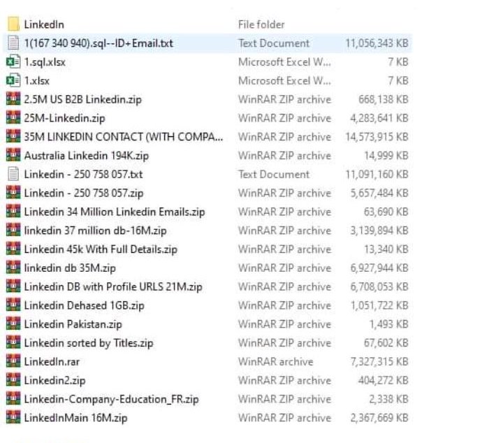This screenshot has width=503, height=443.
Task: Click the archive icon beside LinkedIn.rar
Action: point(12,362)
